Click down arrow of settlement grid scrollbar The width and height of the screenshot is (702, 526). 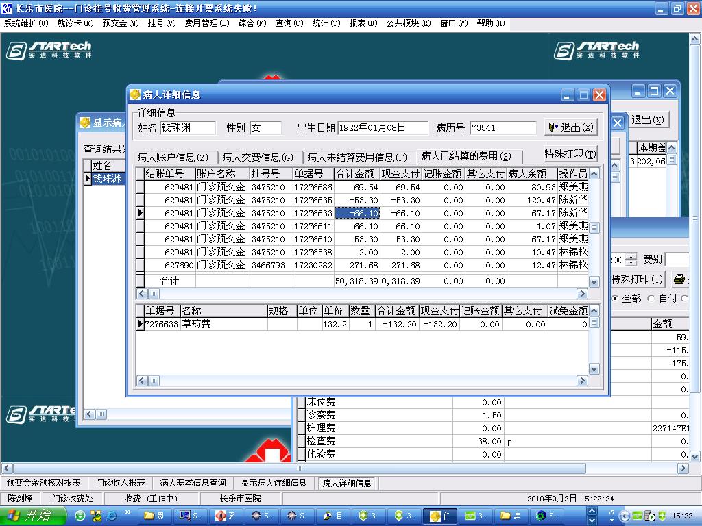coord(594,281)
